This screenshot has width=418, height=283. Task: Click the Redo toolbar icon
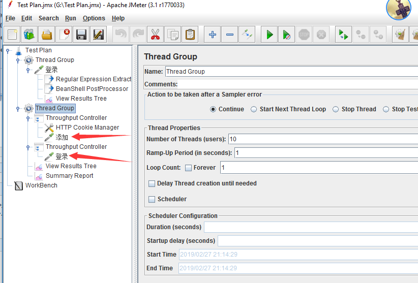(138, 35)
